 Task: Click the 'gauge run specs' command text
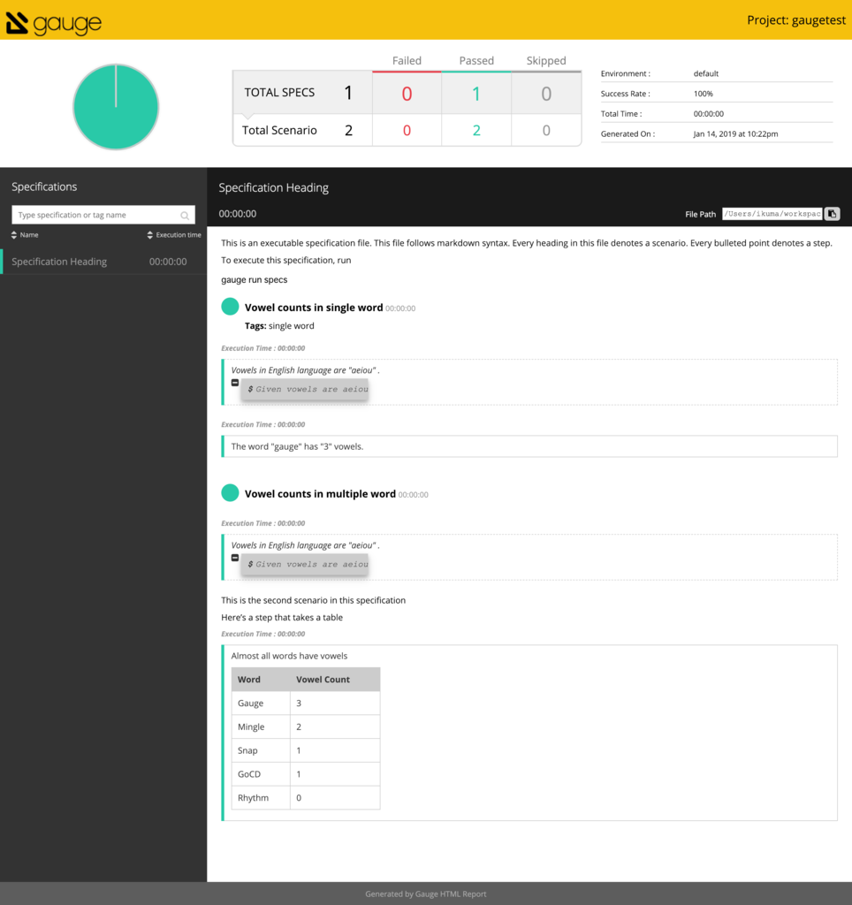254,280
